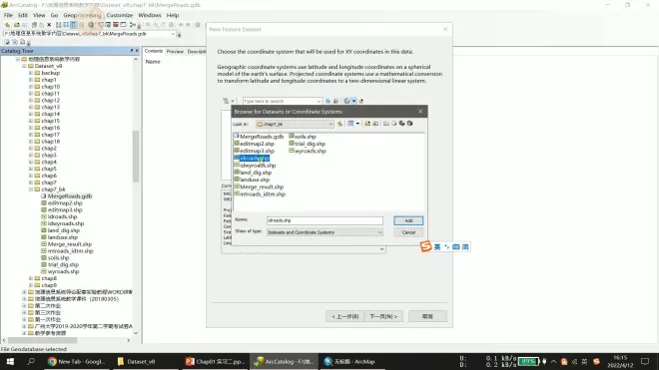Open Chrome New Tab taskbar item
This screenshot has height=370, width=659.
click(76, 361)
